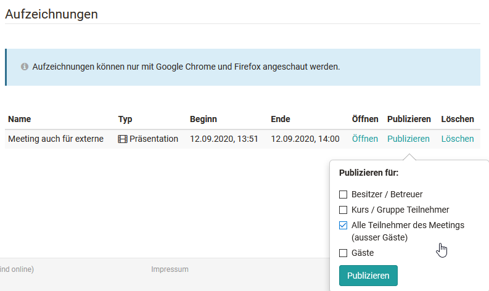The image size is (489, 291).
Task: Click the Typ column header
Action: click(x=125, y=119)
